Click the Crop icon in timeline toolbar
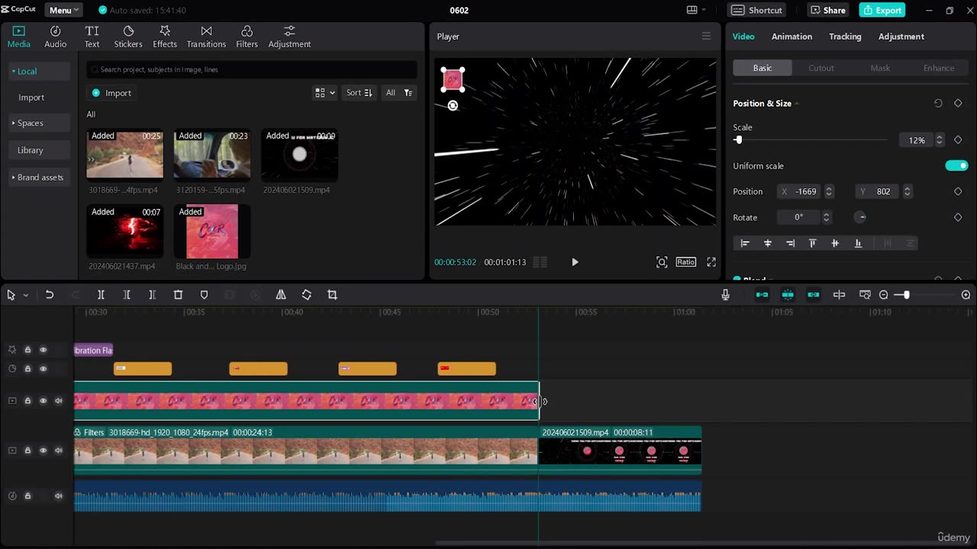Screen dimensions: 977x549 coord(332,294)
